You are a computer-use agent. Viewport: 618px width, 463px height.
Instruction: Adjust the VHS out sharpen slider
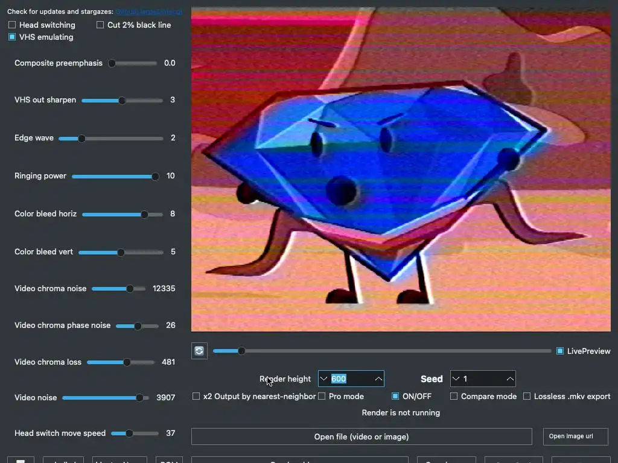pos(122,101)
